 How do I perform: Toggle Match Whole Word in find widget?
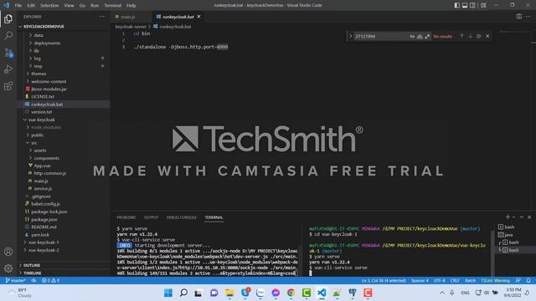[420, 36]
